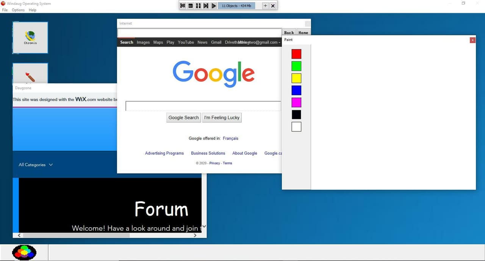Click the left arrow on Daugzone horizontal scrollbar

click(19, 235)
